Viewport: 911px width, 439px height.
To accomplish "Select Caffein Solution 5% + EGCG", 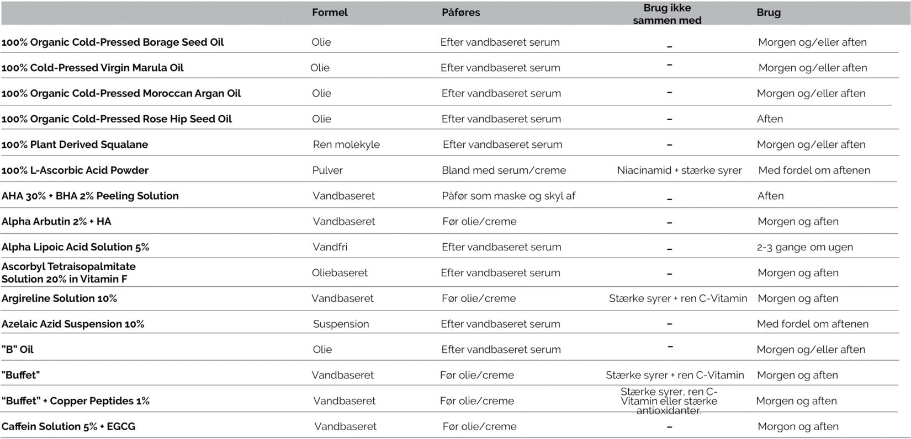I will (x=68, y=426).
